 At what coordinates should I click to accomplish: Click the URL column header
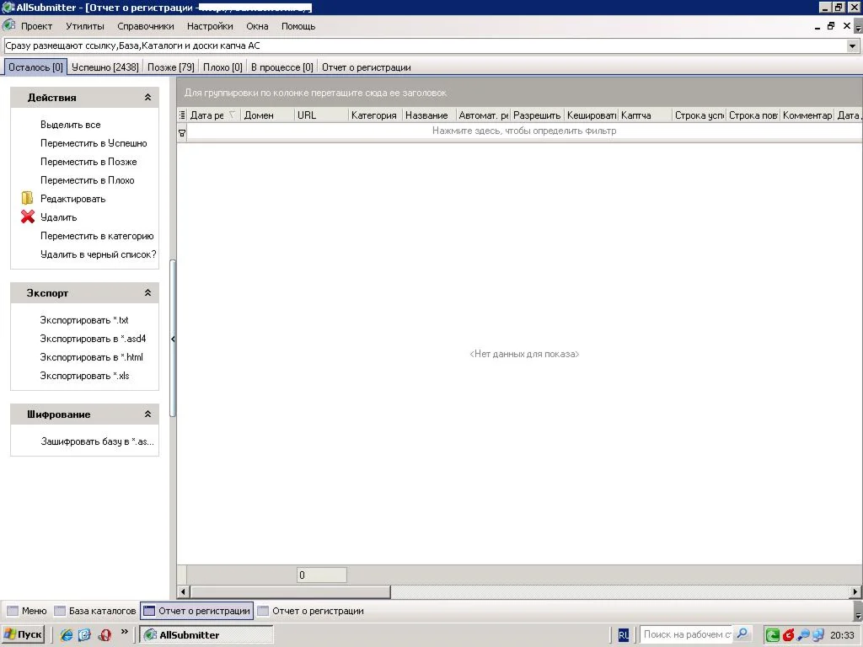pos(321,115)
